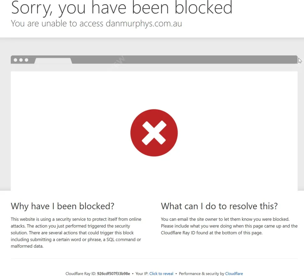Click the 'malformed data.' text ending the left paragraph
The width and height of the screenshot is (304, 276).
pyautogui.click(x=27, y=246)
